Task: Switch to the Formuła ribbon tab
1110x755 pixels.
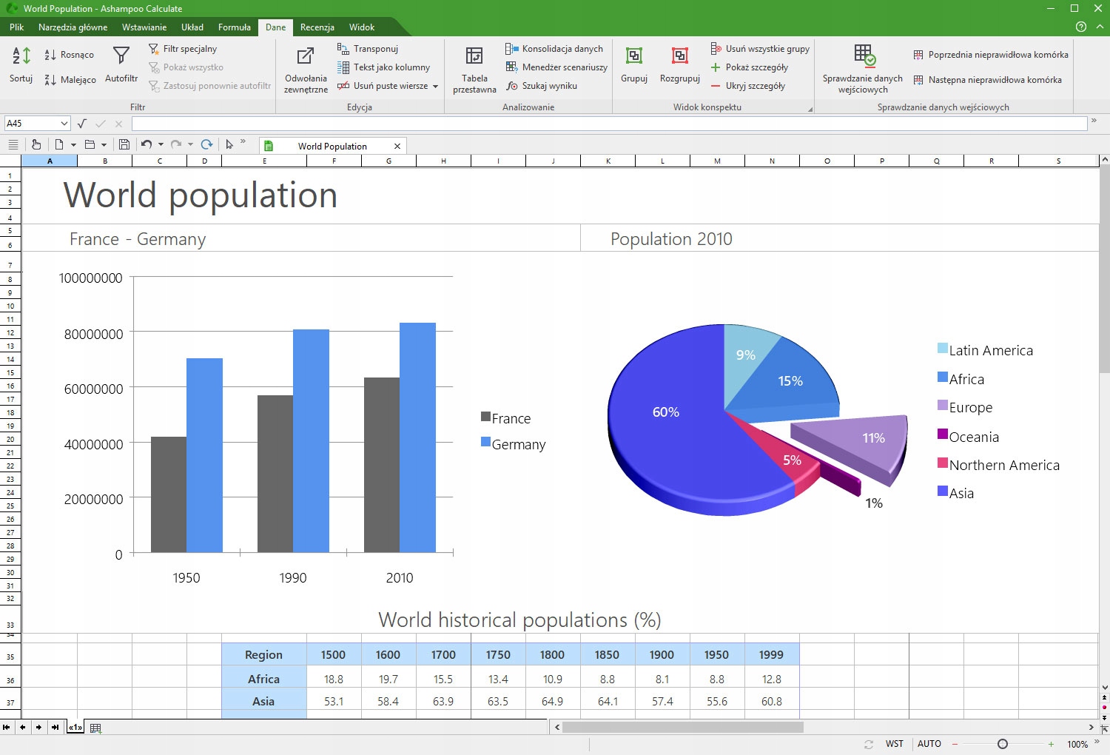Action: pyautogui.click(x=234, y=27)
